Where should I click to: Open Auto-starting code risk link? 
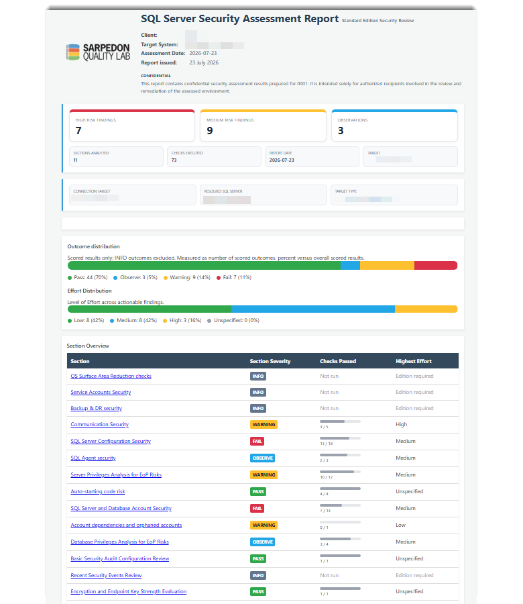pos(98,491)
